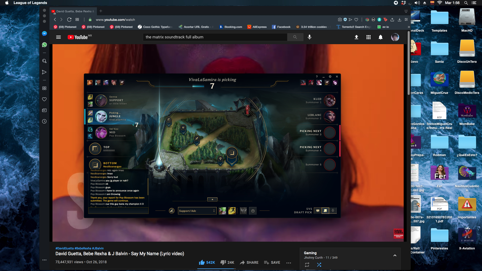482x271 pixels.
Task: Start a YouTube voice search
Action: (x=310, y=37)
